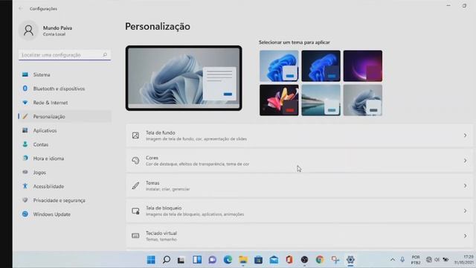Open the Tela de bloqueio settings row
The height and width of the screenshot is (268, 476).
click(300, 211)
